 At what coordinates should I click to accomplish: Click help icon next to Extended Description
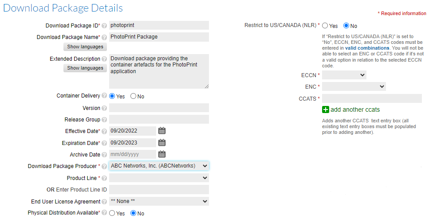pos(104,59)
